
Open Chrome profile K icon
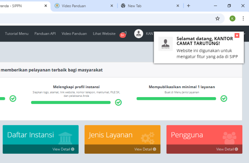(232, 18)
